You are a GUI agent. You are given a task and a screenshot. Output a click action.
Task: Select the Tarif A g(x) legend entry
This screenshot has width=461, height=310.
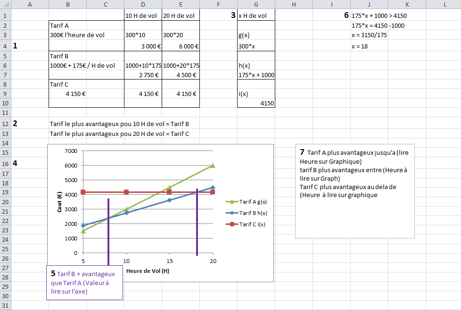[246, 202]
